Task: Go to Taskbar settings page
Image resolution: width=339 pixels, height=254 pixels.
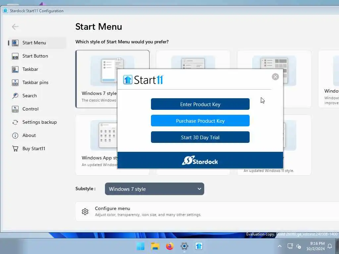Action: (x=37, y=69)
